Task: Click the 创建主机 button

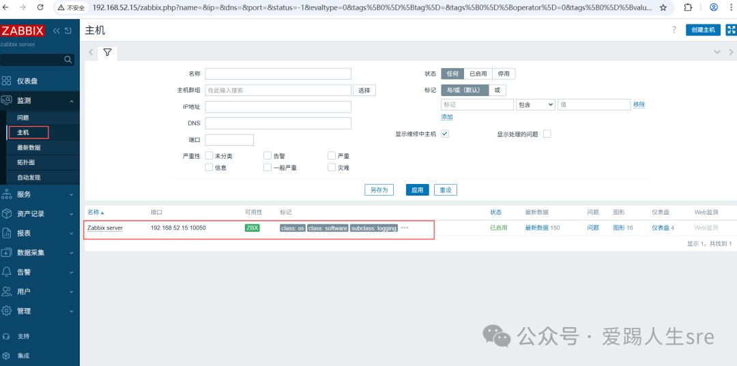Action: point(703,30)
